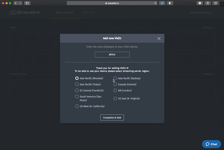
Task: Show Safari downloads
Action: point(200,3)
